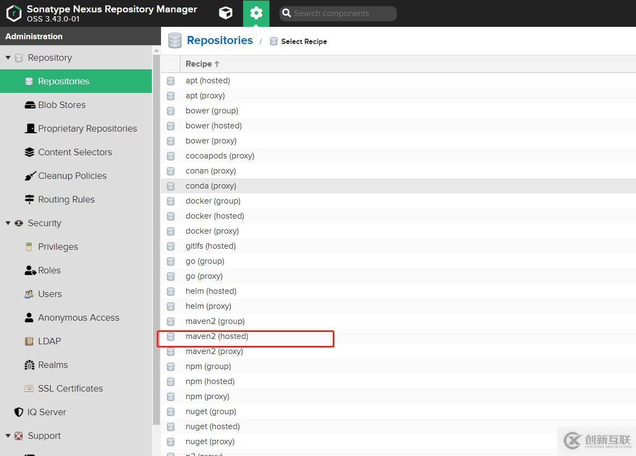Collapse the Repository tree section

click(8, 57)
